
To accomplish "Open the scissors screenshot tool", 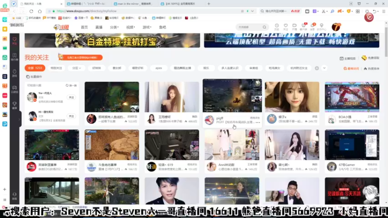I will 323,11.
